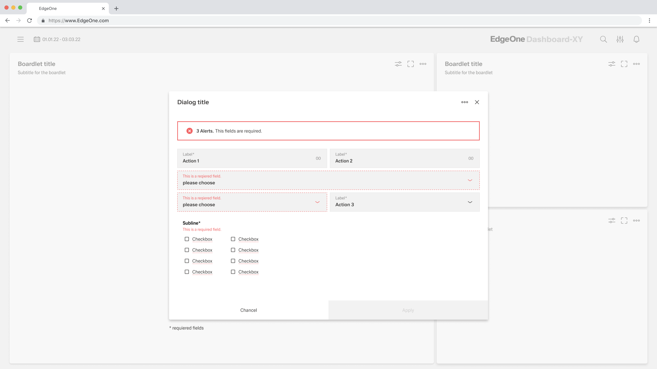The image size is (657, 369).
Task: Click the Chancel button
Action: (248, 310)
